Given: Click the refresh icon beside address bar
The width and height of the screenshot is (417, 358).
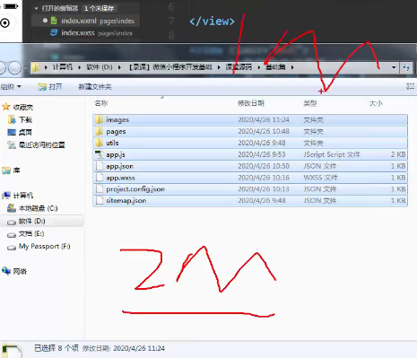Looking at the screenshot, I should coord(406,67).
